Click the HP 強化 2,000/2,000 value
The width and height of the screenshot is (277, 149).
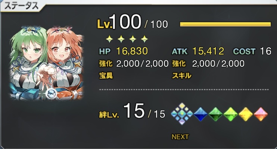coord(142,64)
